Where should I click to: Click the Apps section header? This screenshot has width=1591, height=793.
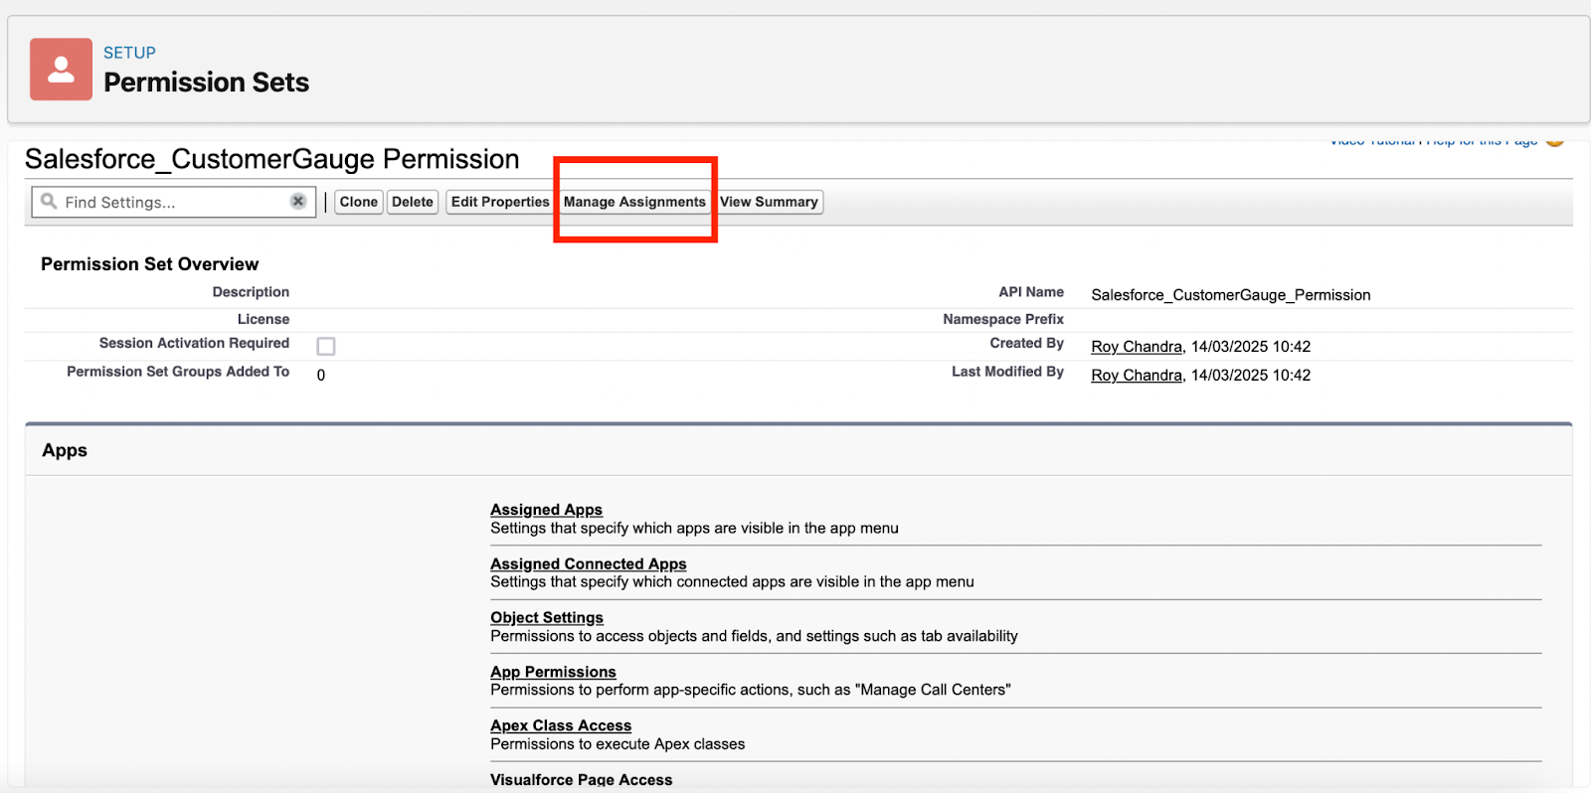[x=65, y=450]
